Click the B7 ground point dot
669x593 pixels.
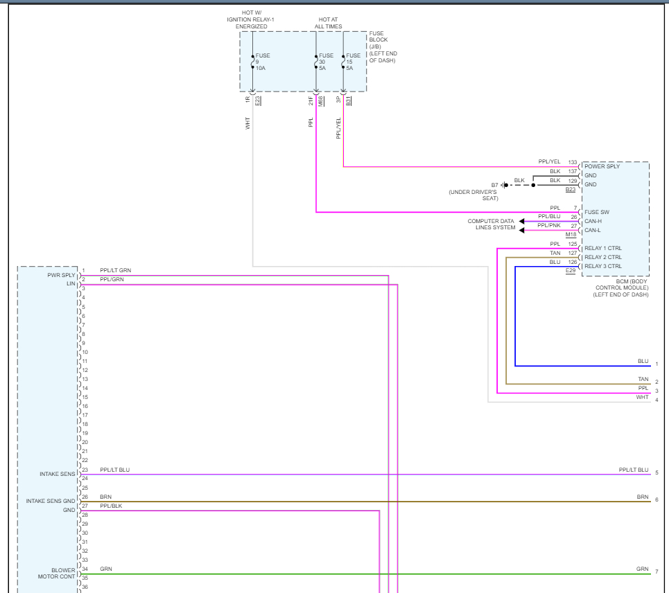pyautogui.click(x=506, y=185)
